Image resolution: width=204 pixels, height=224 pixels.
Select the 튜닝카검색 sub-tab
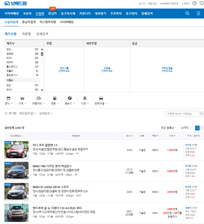29,22
